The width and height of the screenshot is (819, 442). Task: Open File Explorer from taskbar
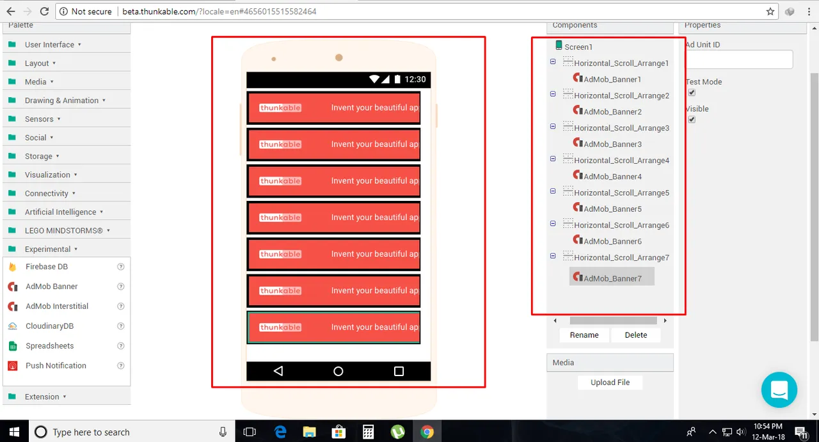(x=309, y=432)
